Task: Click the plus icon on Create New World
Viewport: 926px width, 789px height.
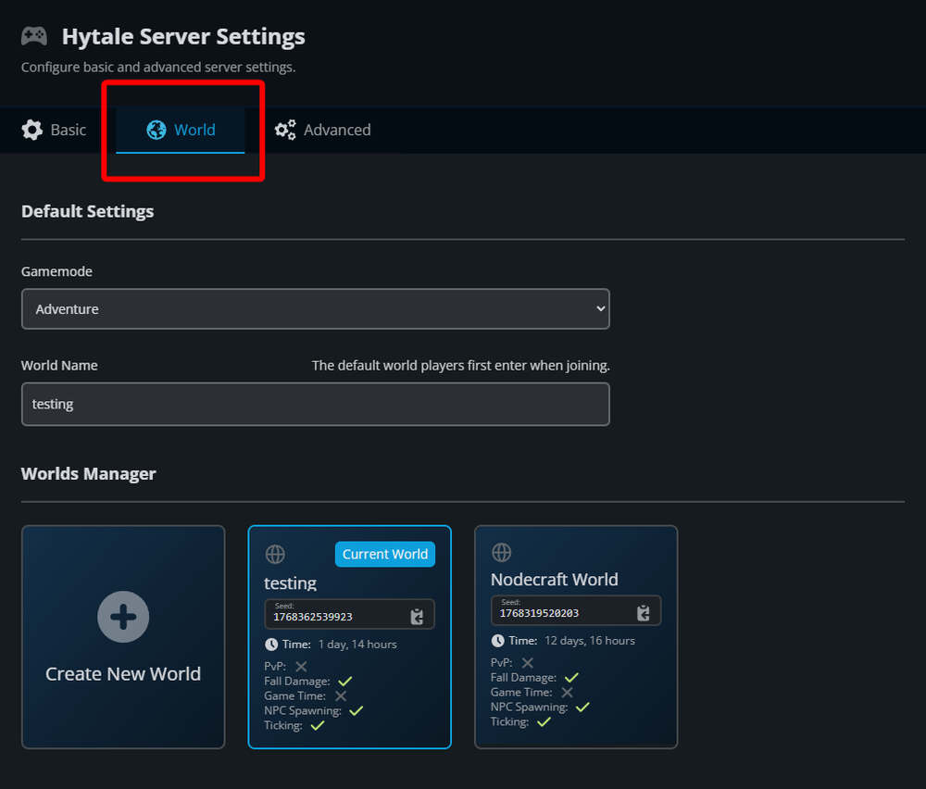Action: coord(123,616)
